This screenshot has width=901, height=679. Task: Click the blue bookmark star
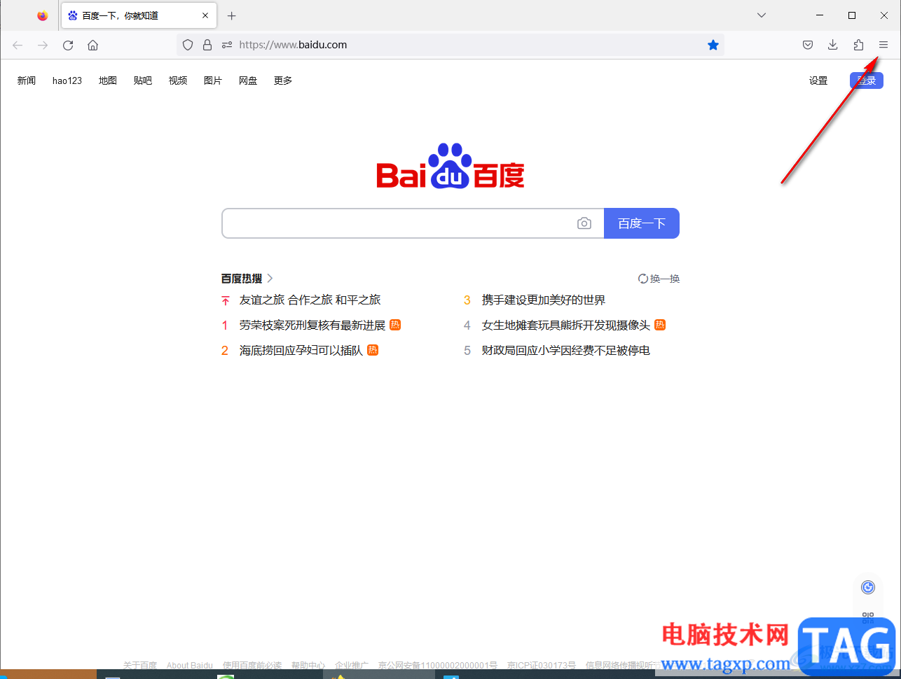pyautogui.click(x=713, y=45)
